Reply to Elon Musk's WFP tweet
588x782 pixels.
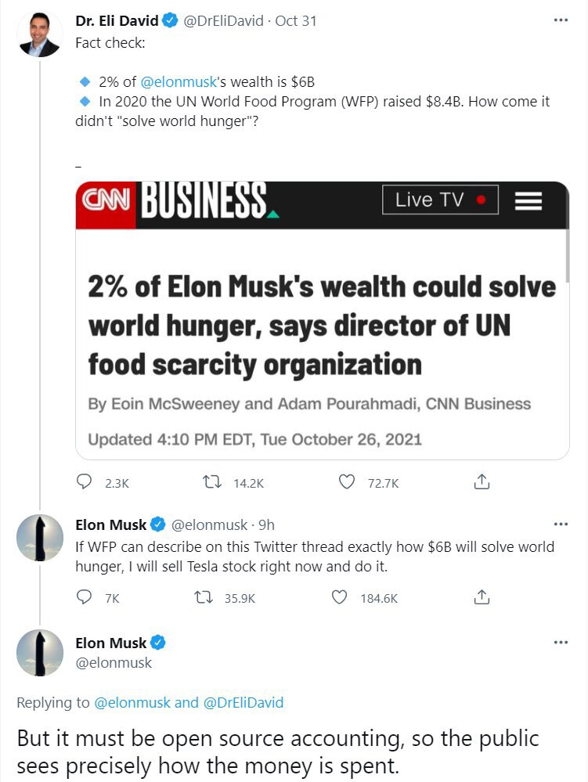pyautogui.click(x=84, y=596)
